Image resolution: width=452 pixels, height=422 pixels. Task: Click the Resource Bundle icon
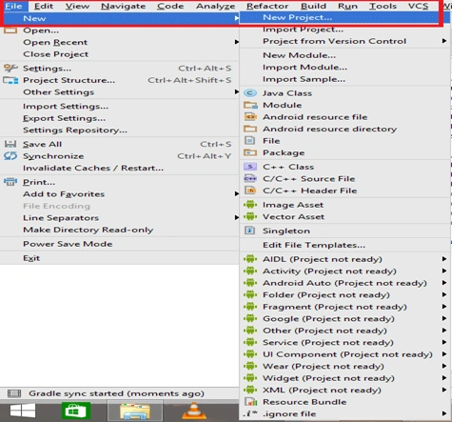[x=250, y=402]
